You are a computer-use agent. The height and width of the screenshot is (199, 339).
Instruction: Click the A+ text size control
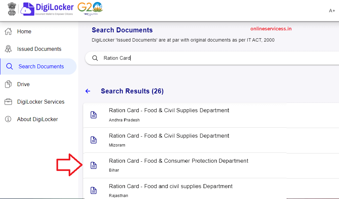click(332, 11)
